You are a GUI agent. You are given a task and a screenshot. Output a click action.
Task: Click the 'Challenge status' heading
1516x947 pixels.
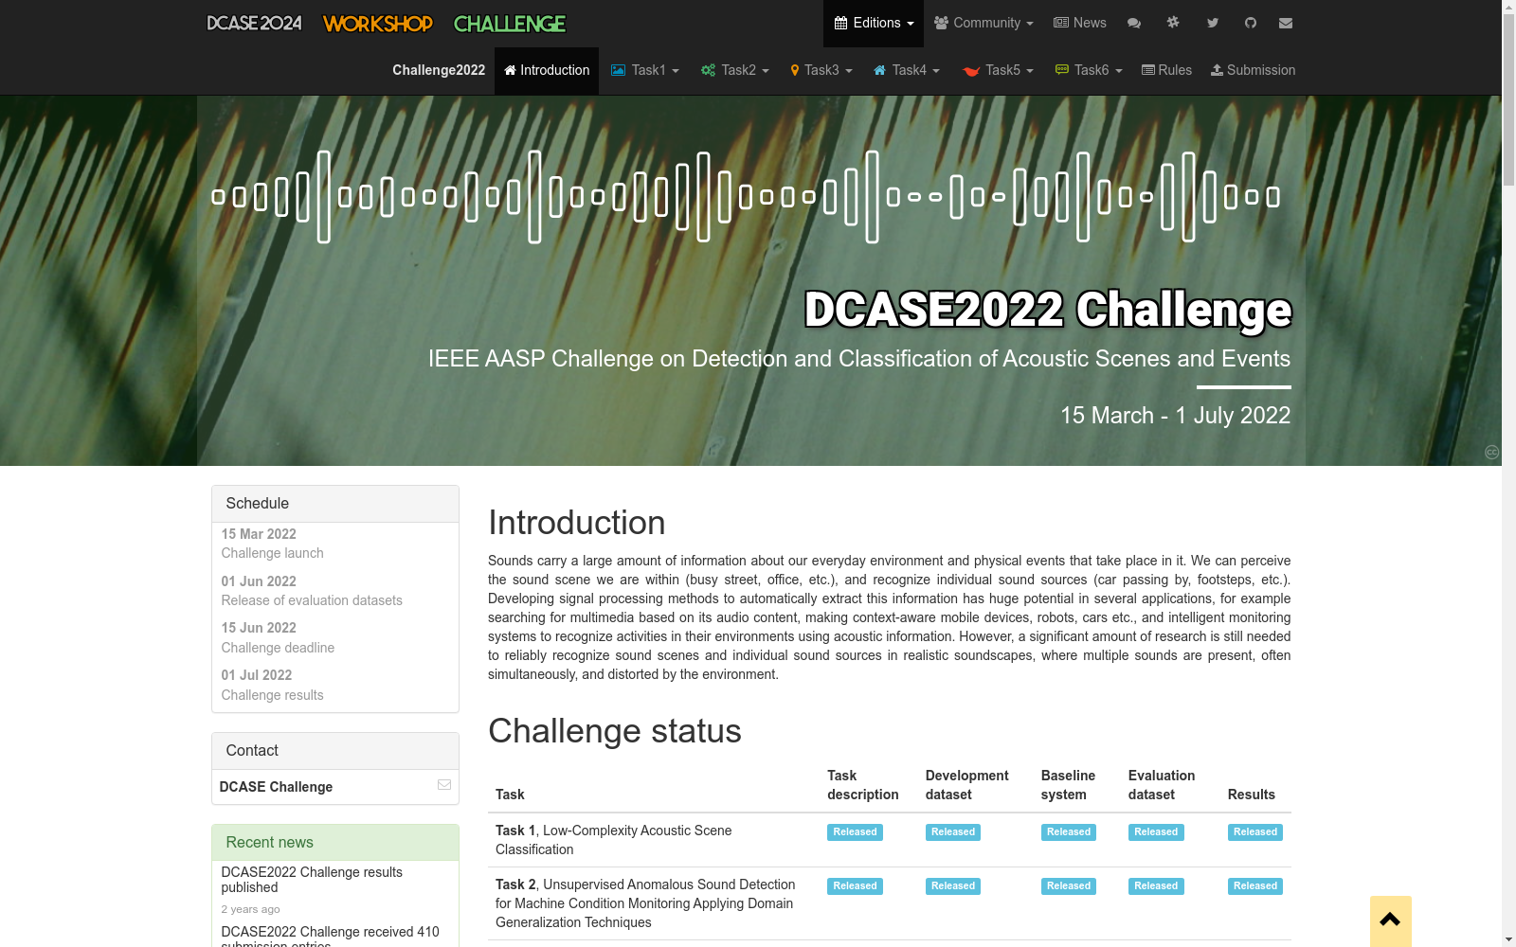(615, 731)
